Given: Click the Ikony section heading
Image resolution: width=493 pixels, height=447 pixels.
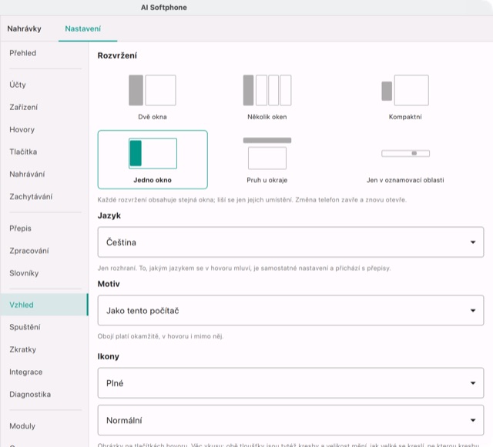Looking at the screenshot, I should [109, 356].
